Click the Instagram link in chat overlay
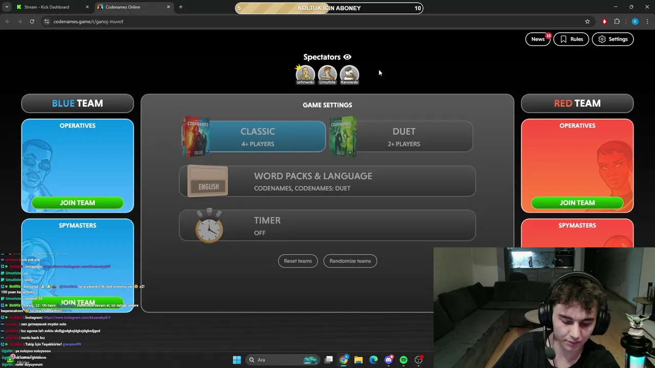Screen dimensions: 655x368 (77, 317)
